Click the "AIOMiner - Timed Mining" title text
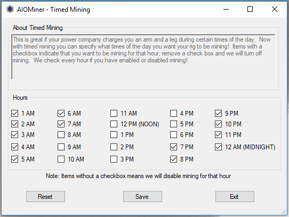The width and height of the screenshot is (289, 217). (x=53, y=10)
